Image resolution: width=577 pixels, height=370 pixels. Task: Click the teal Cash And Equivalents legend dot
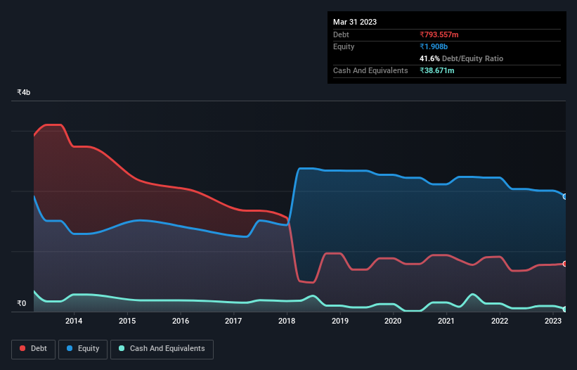(122, 348)
